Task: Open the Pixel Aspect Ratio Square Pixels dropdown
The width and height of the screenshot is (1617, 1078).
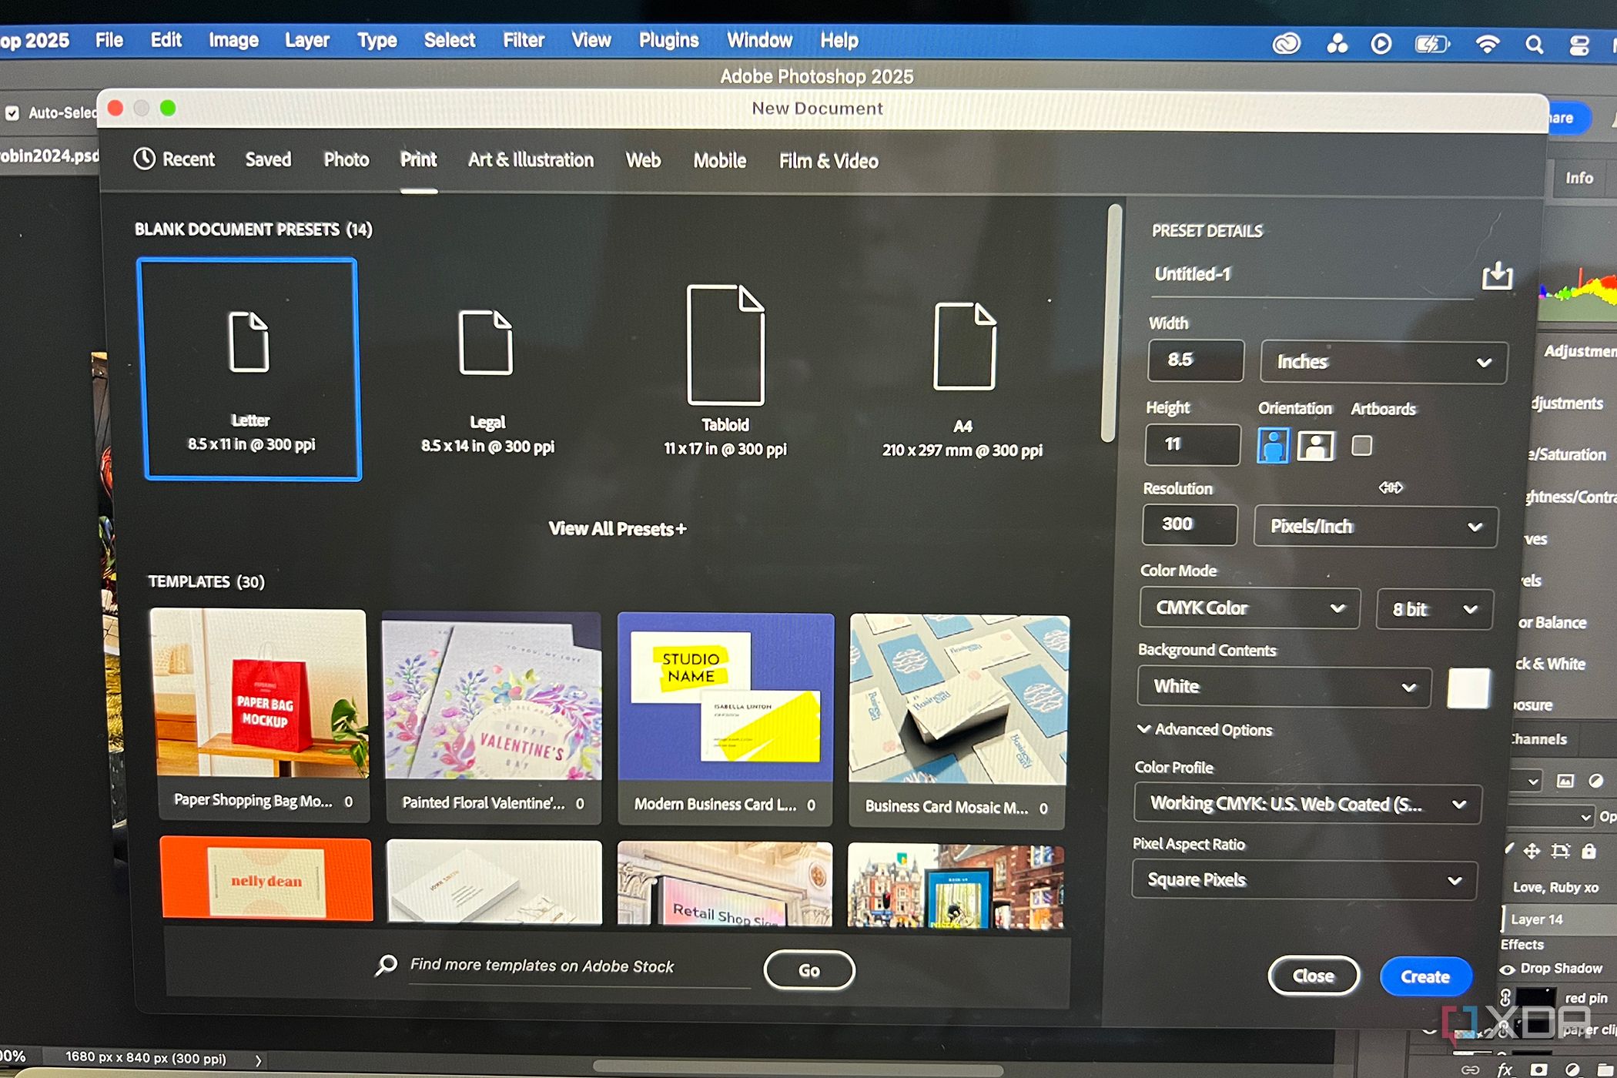Action: click(1304, 879)
